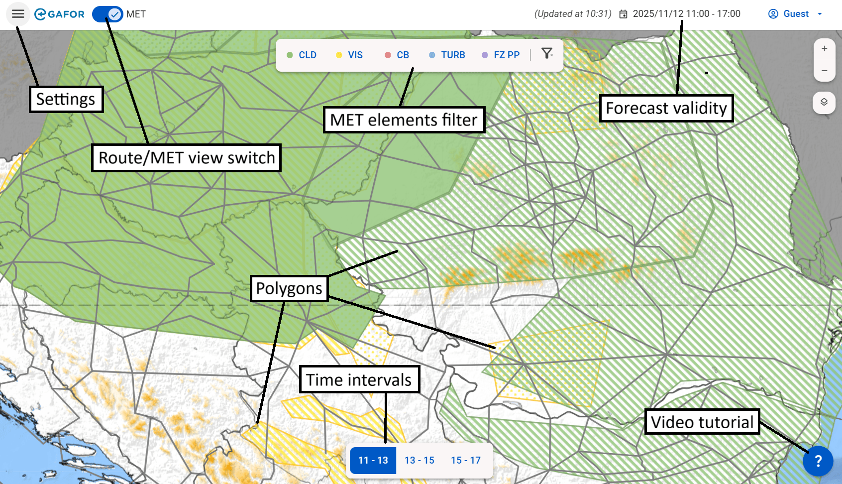Toggle the TURB turbulence filter

tap(447, 55)
